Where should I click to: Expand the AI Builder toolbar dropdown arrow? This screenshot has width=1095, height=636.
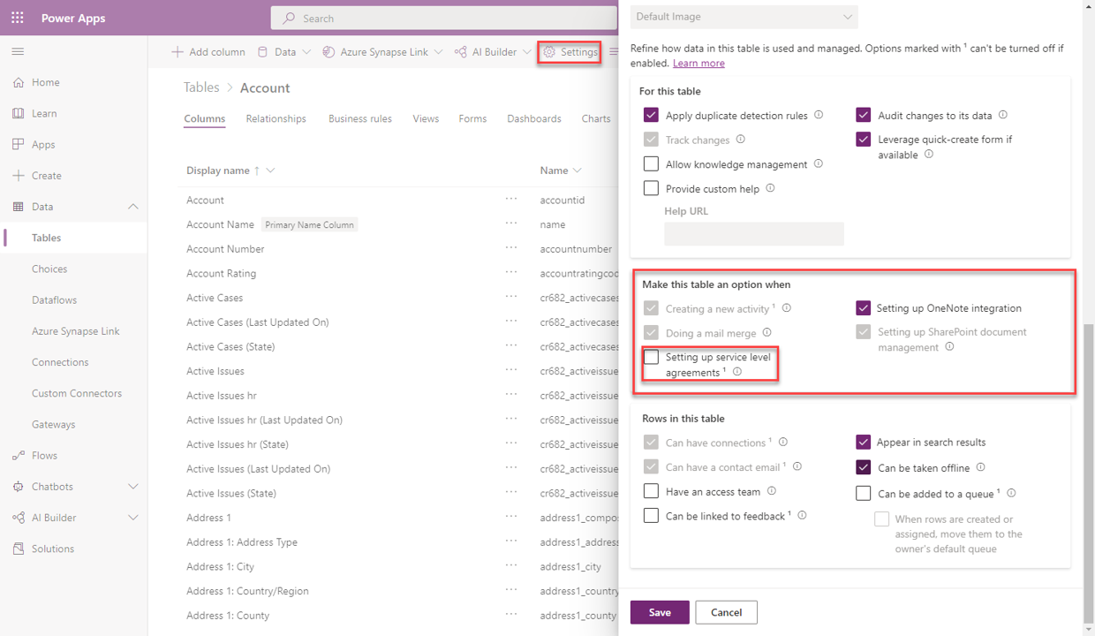(527, 52)
